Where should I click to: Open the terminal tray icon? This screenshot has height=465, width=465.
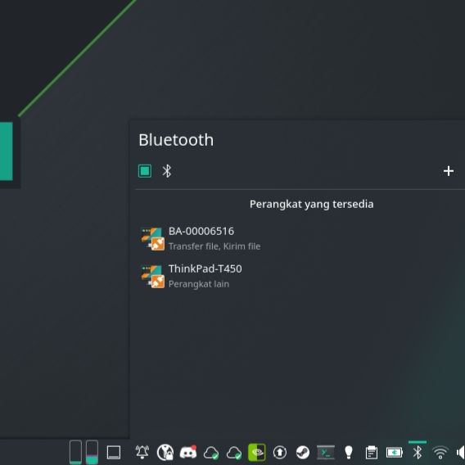[326, 452]
